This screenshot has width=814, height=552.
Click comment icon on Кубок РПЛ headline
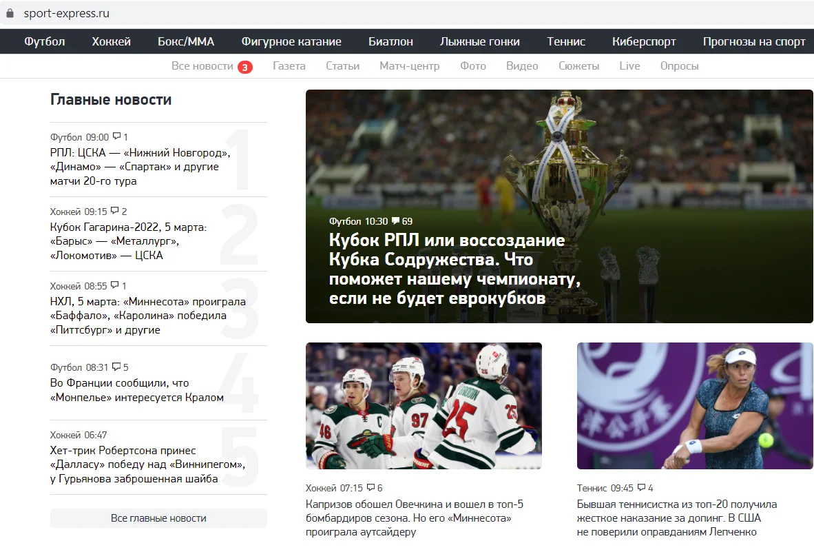395,221
